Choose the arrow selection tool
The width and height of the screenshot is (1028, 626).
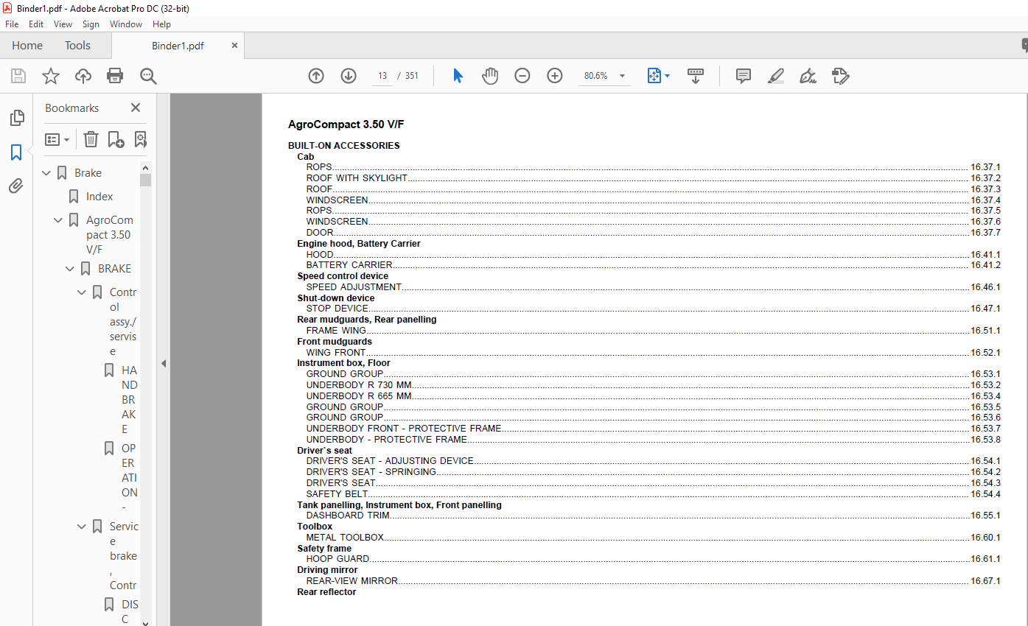click(x=458, y=76)
